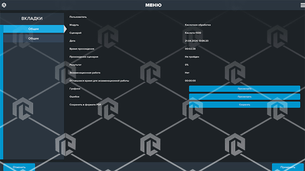305x171 pixels.
Task: Click the Нет value for Экзаменационная работа
Action: 187,73
